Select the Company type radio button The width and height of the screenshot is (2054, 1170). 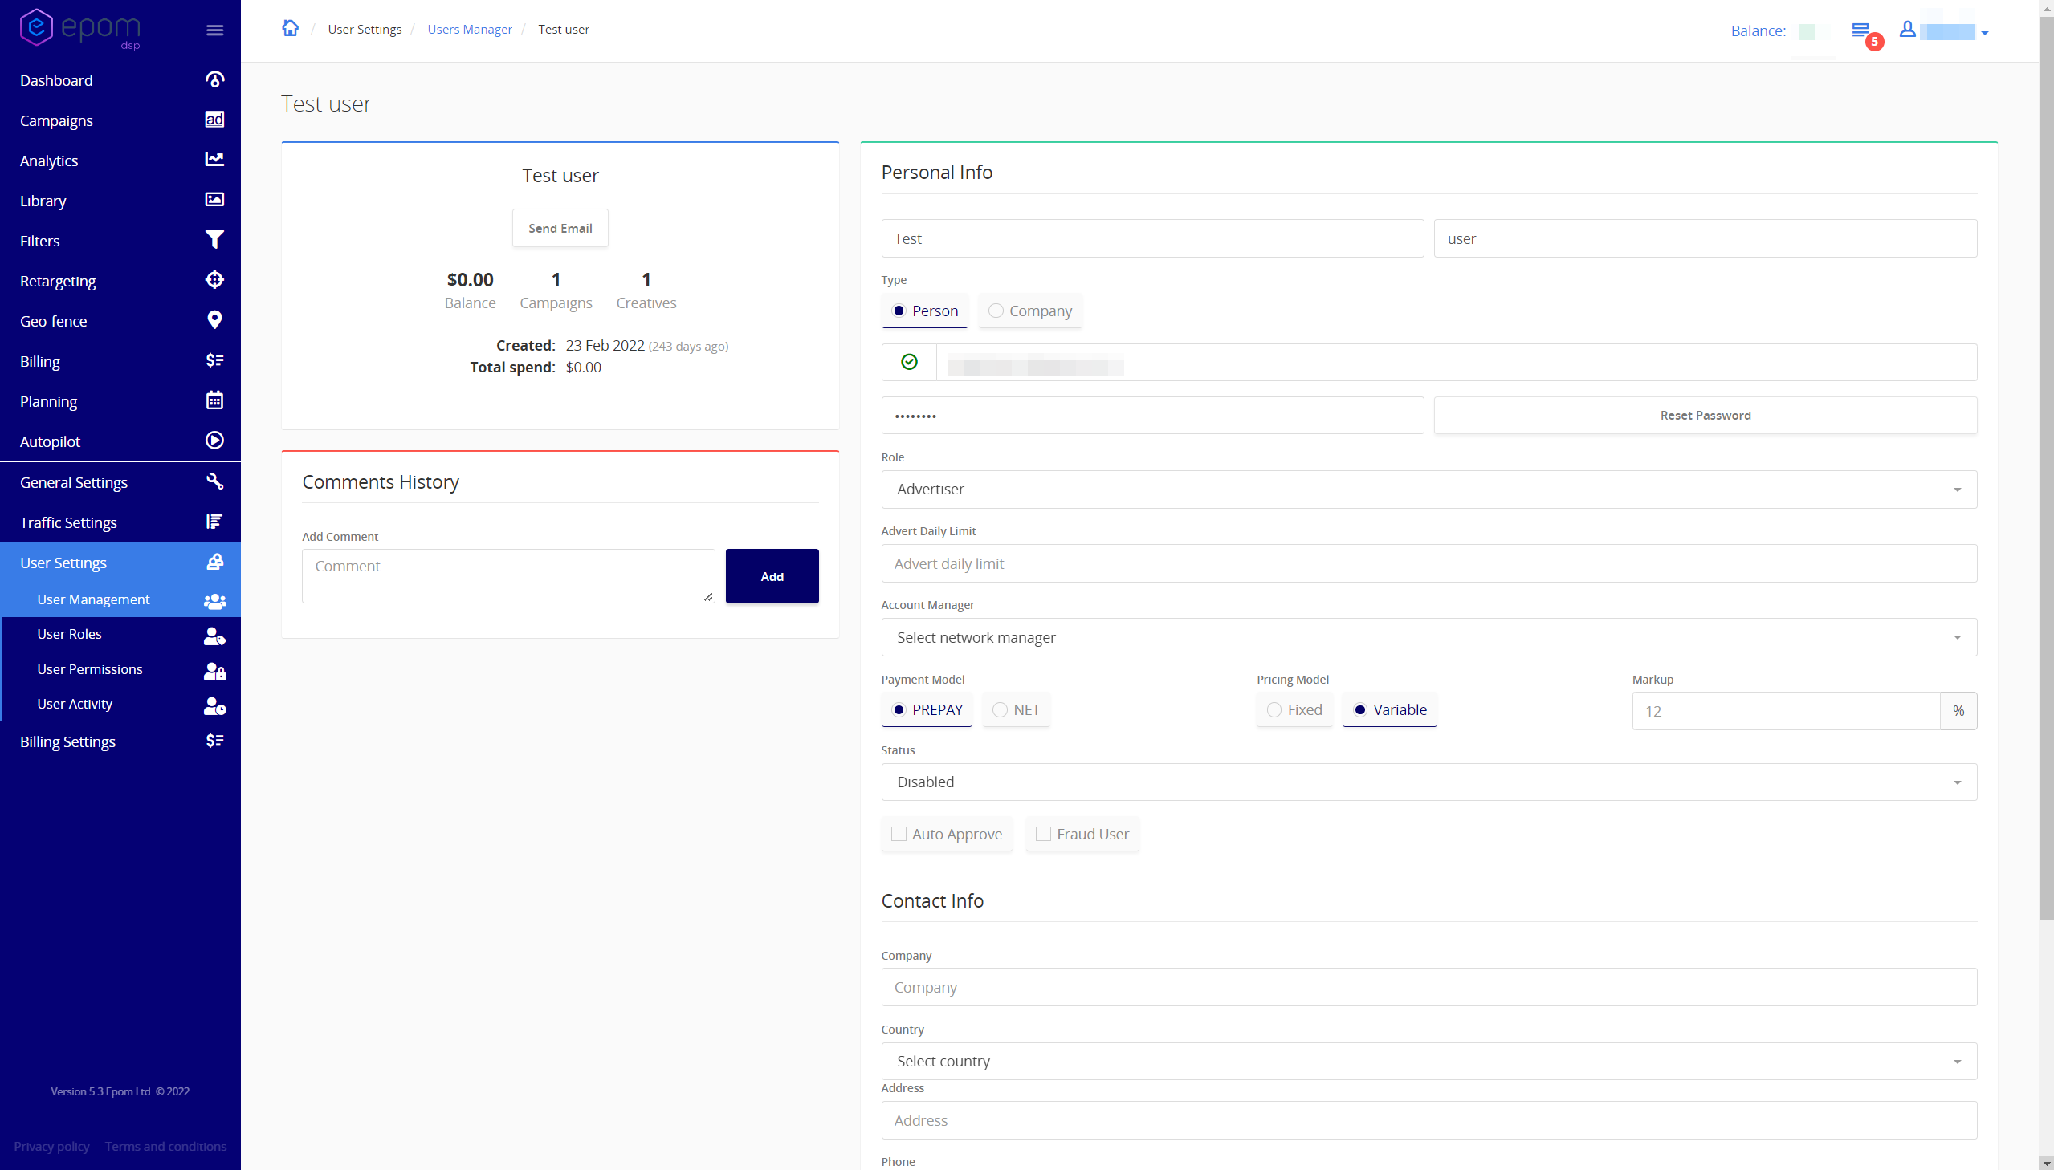point(996,311)
